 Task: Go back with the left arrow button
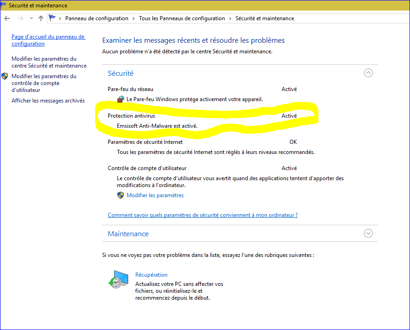[x=7, y=18]
